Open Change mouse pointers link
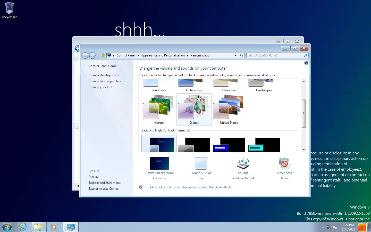Screen dimensions: 371x232 105,81
